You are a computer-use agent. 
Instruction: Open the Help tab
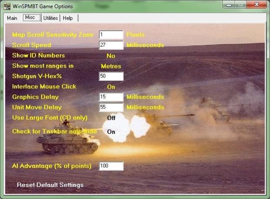point(68,18)
